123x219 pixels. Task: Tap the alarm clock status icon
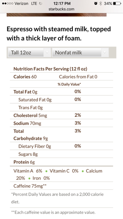96,3
